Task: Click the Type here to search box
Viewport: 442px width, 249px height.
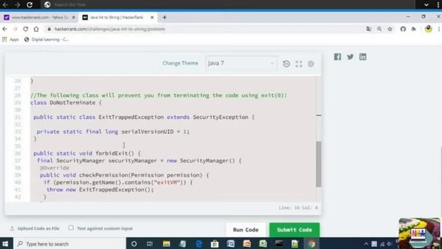Action: coord(69,243)
